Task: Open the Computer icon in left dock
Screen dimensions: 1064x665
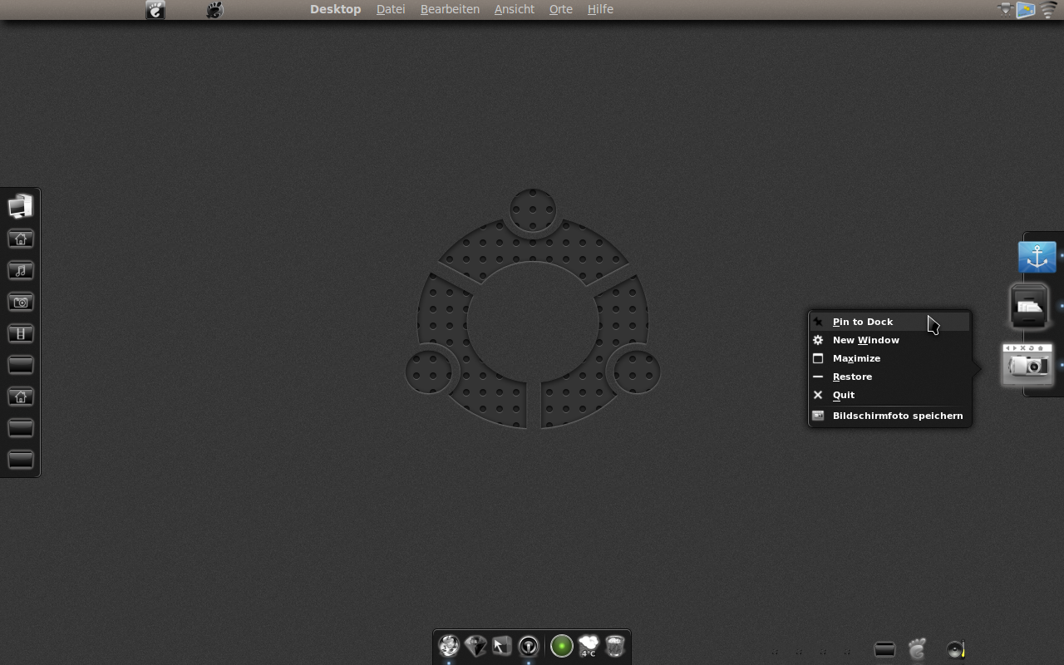Action: coord(21,206)
